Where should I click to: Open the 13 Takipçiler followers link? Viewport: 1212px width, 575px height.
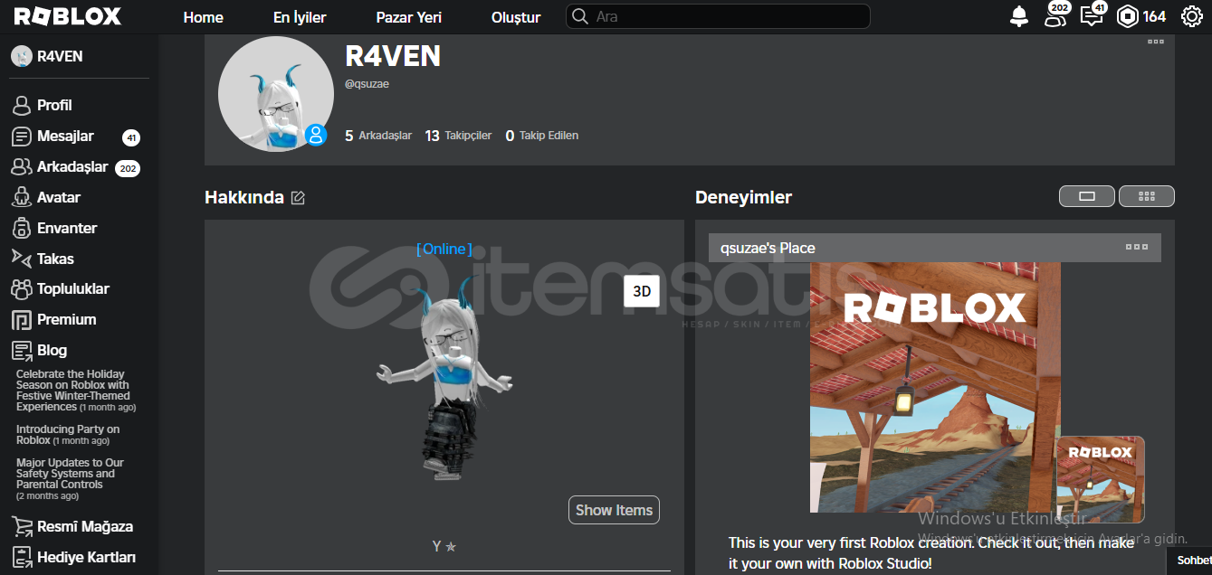coord(458,136)
